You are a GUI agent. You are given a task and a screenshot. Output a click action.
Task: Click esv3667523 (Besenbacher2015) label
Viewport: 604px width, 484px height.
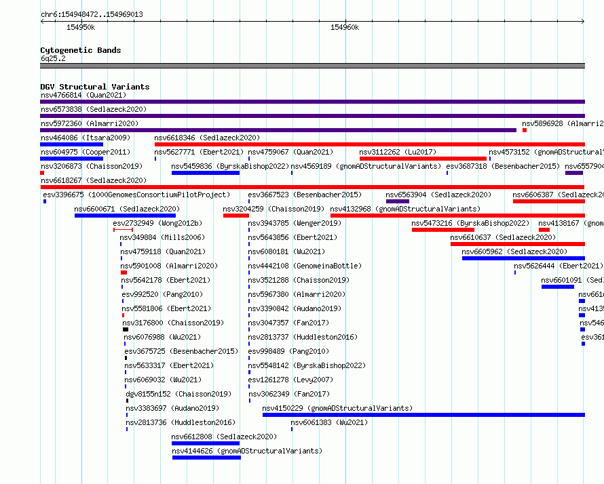305,195
